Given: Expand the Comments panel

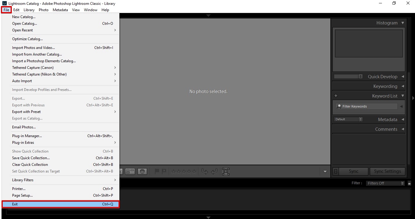Looking at the screenshot, I should [x=403, y=129].
